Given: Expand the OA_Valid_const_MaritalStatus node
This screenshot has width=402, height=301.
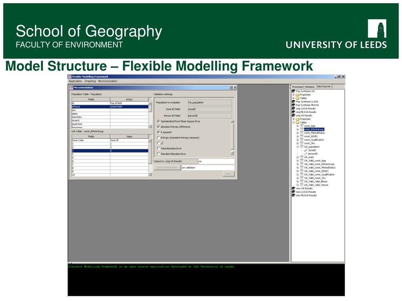Looking at the screenshot, I should [298, 168].
